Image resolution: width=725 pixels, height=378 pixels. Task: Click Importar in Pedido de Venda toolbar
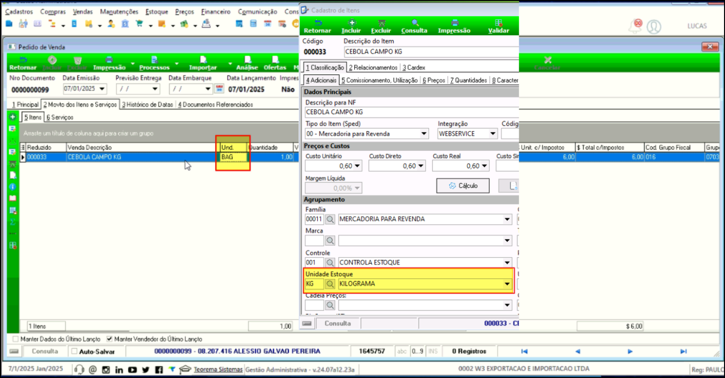[203, 63]
